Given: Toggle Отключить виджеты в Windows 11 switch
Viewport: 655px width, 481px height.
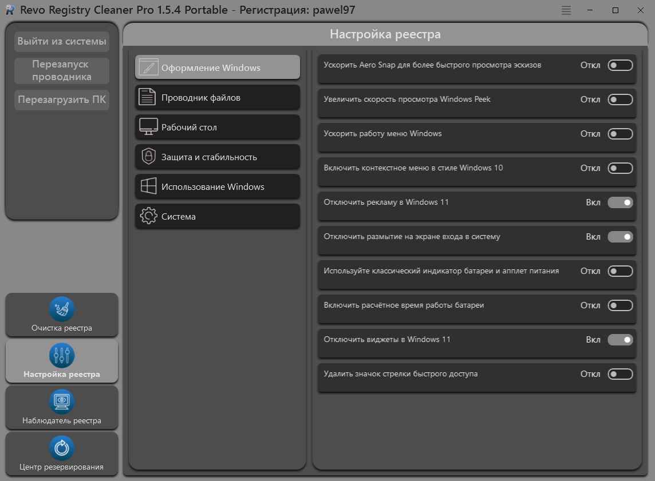Looking at the screenshot, I should click(620, 340).
